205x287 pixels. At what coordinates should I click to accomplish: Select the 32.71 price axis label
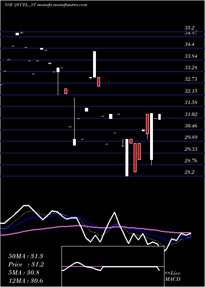pyautogui.click(x=191, y=79)
